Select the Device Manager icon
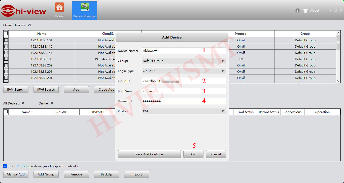 85,7
